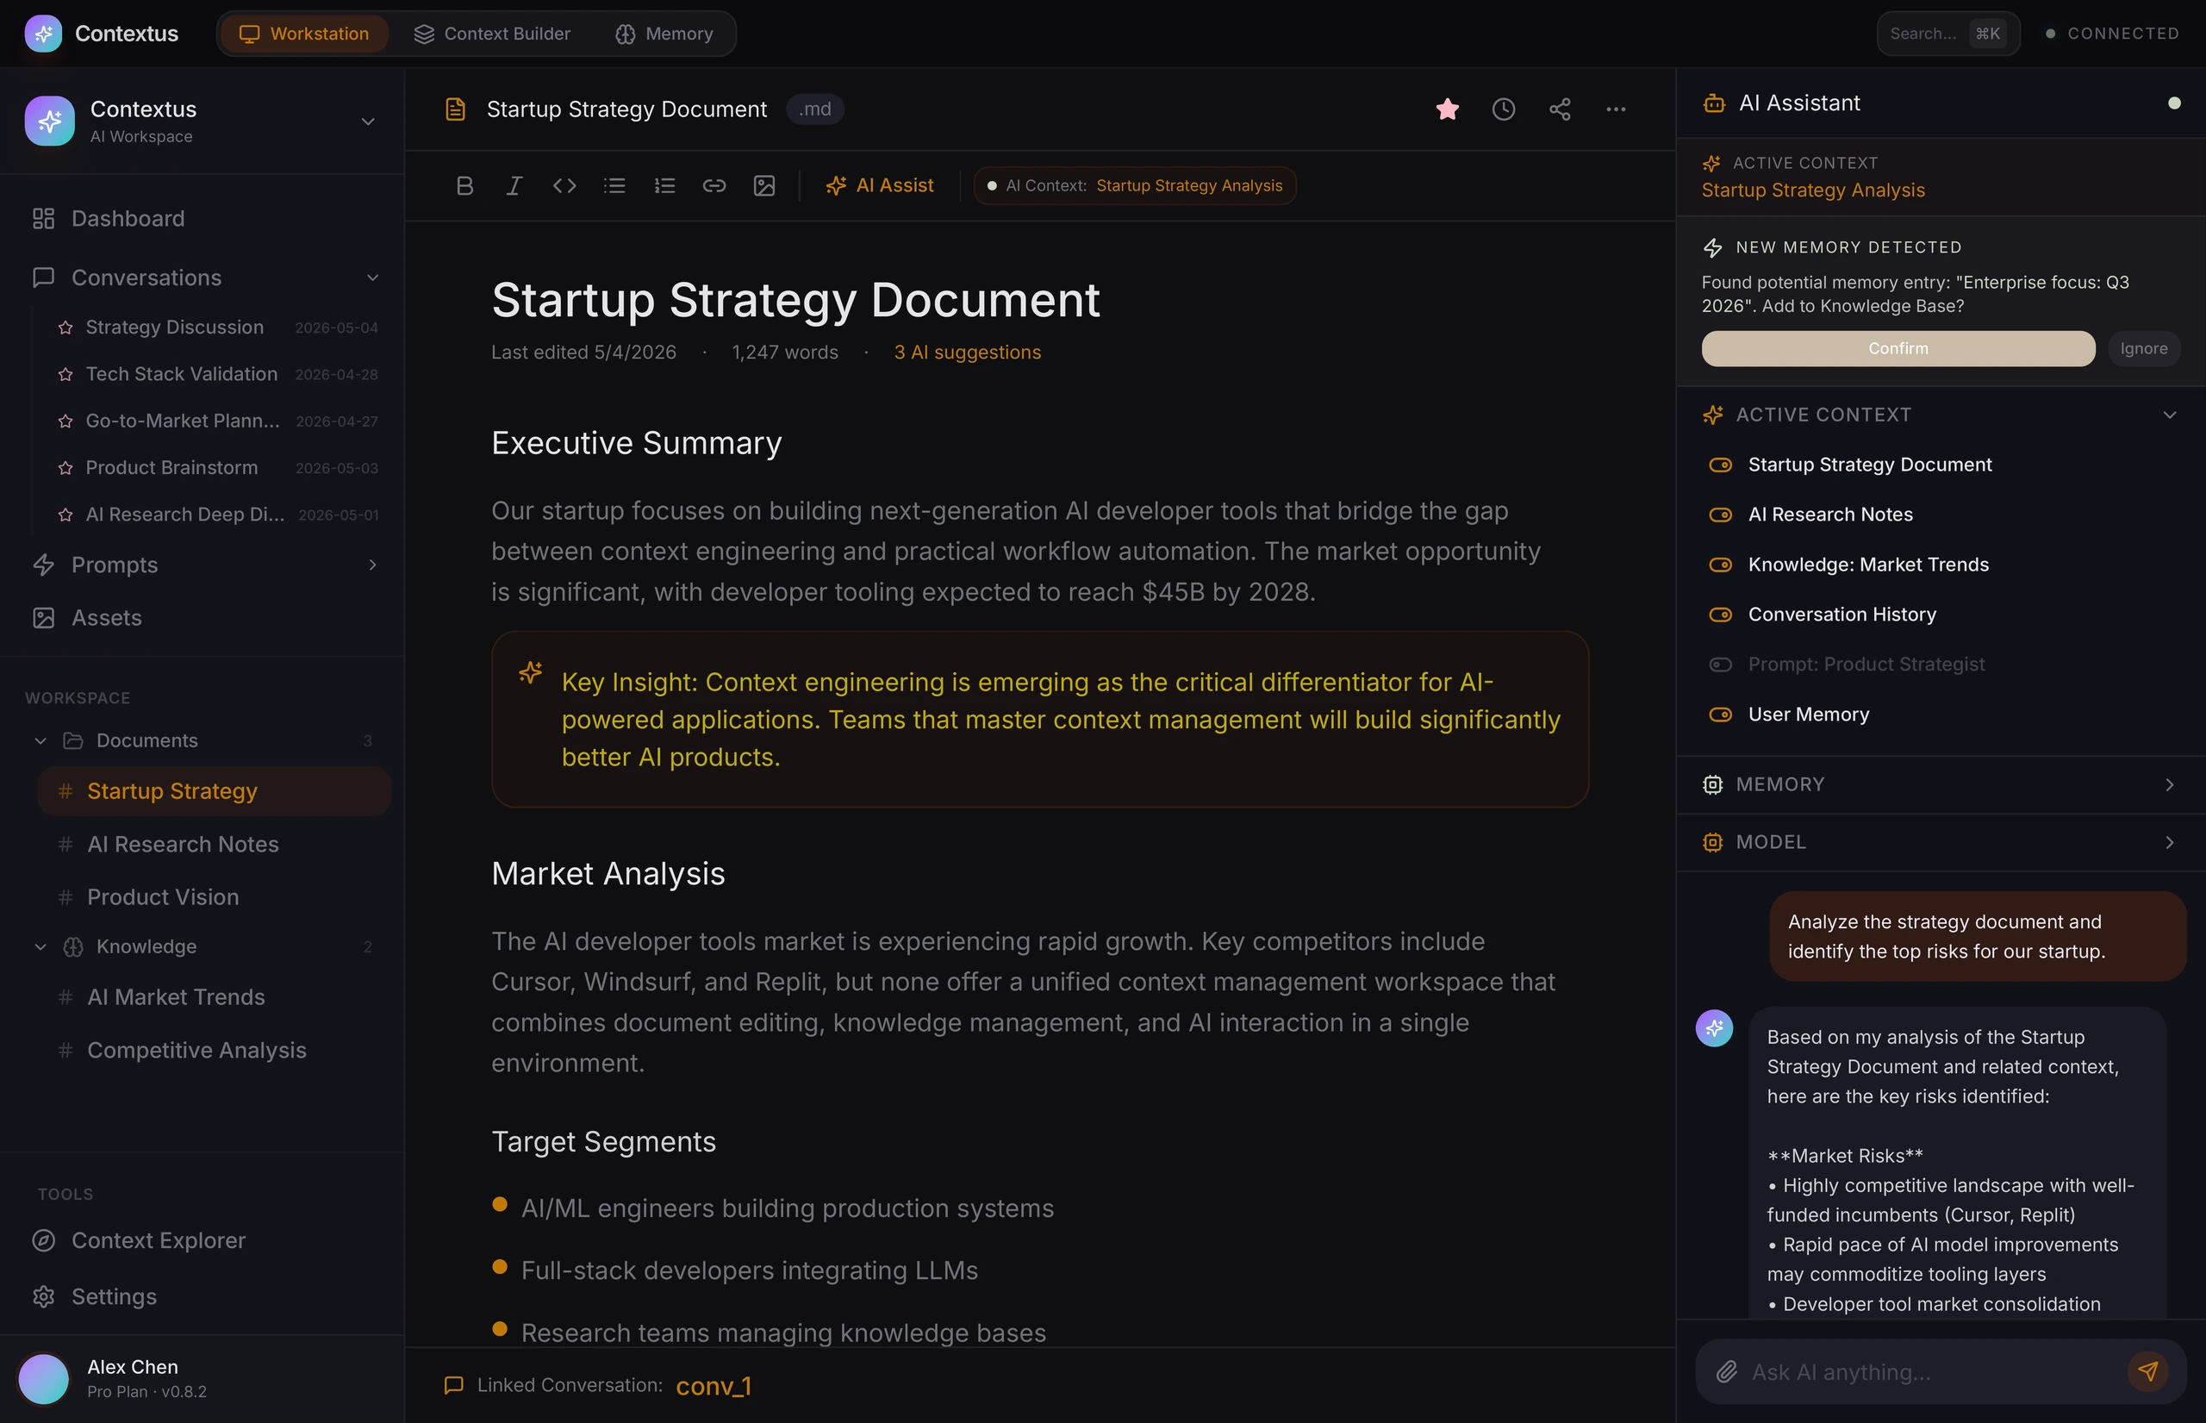Screen dimensions: 2206x1423
Task: Expand the MODEL section
Action: click(1941, 843)
